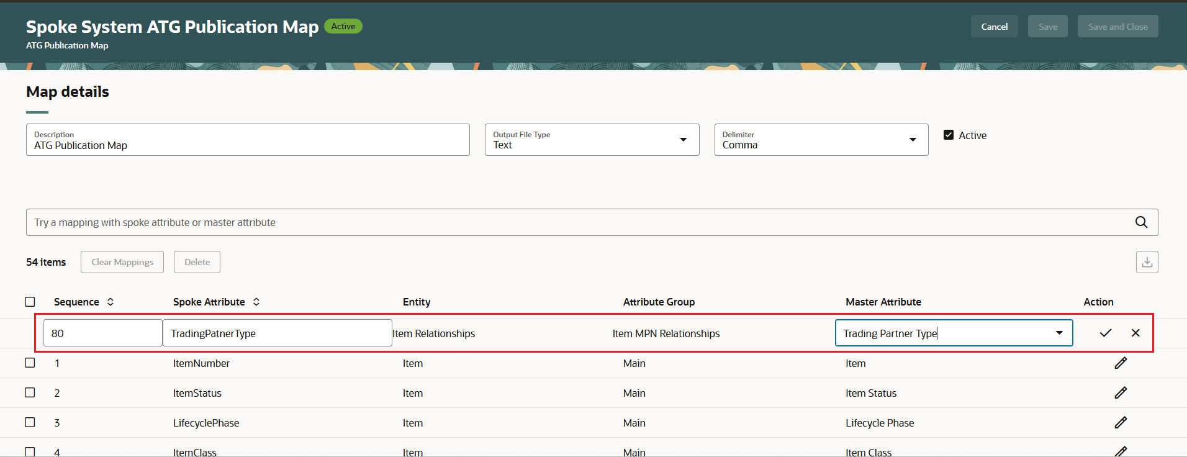Sort by Sequence column arrows

point(111,302)
